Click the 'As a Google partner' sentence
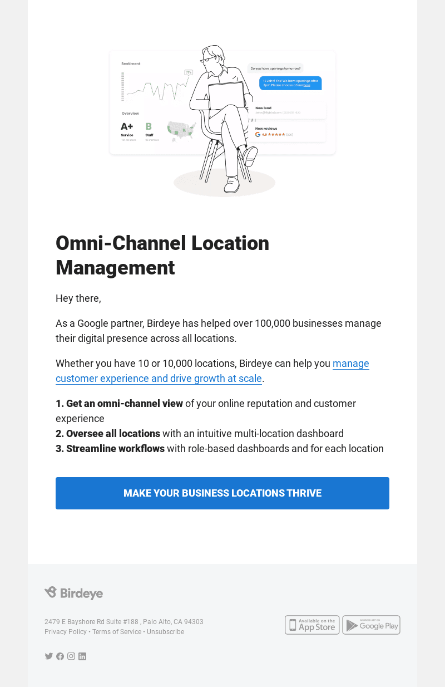The width and height of the screenshot is (445, 687). [219, 331]
